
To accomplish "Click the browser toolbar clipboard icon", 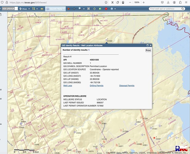I will (x=123, y=2).
